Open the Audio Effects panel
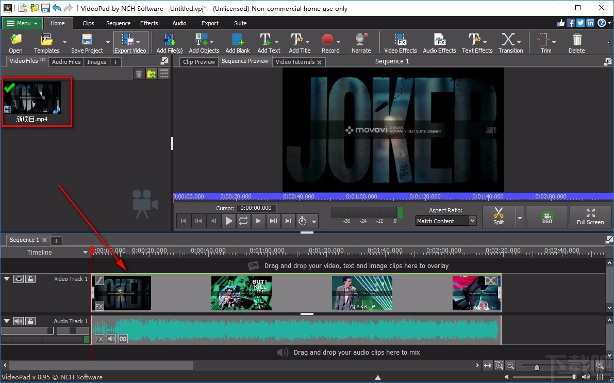Screen dimensions: 614x383 439,42
